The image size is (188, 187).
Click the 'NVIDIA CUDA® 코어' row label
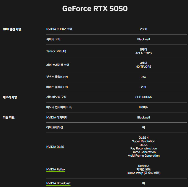pos(59,29)
